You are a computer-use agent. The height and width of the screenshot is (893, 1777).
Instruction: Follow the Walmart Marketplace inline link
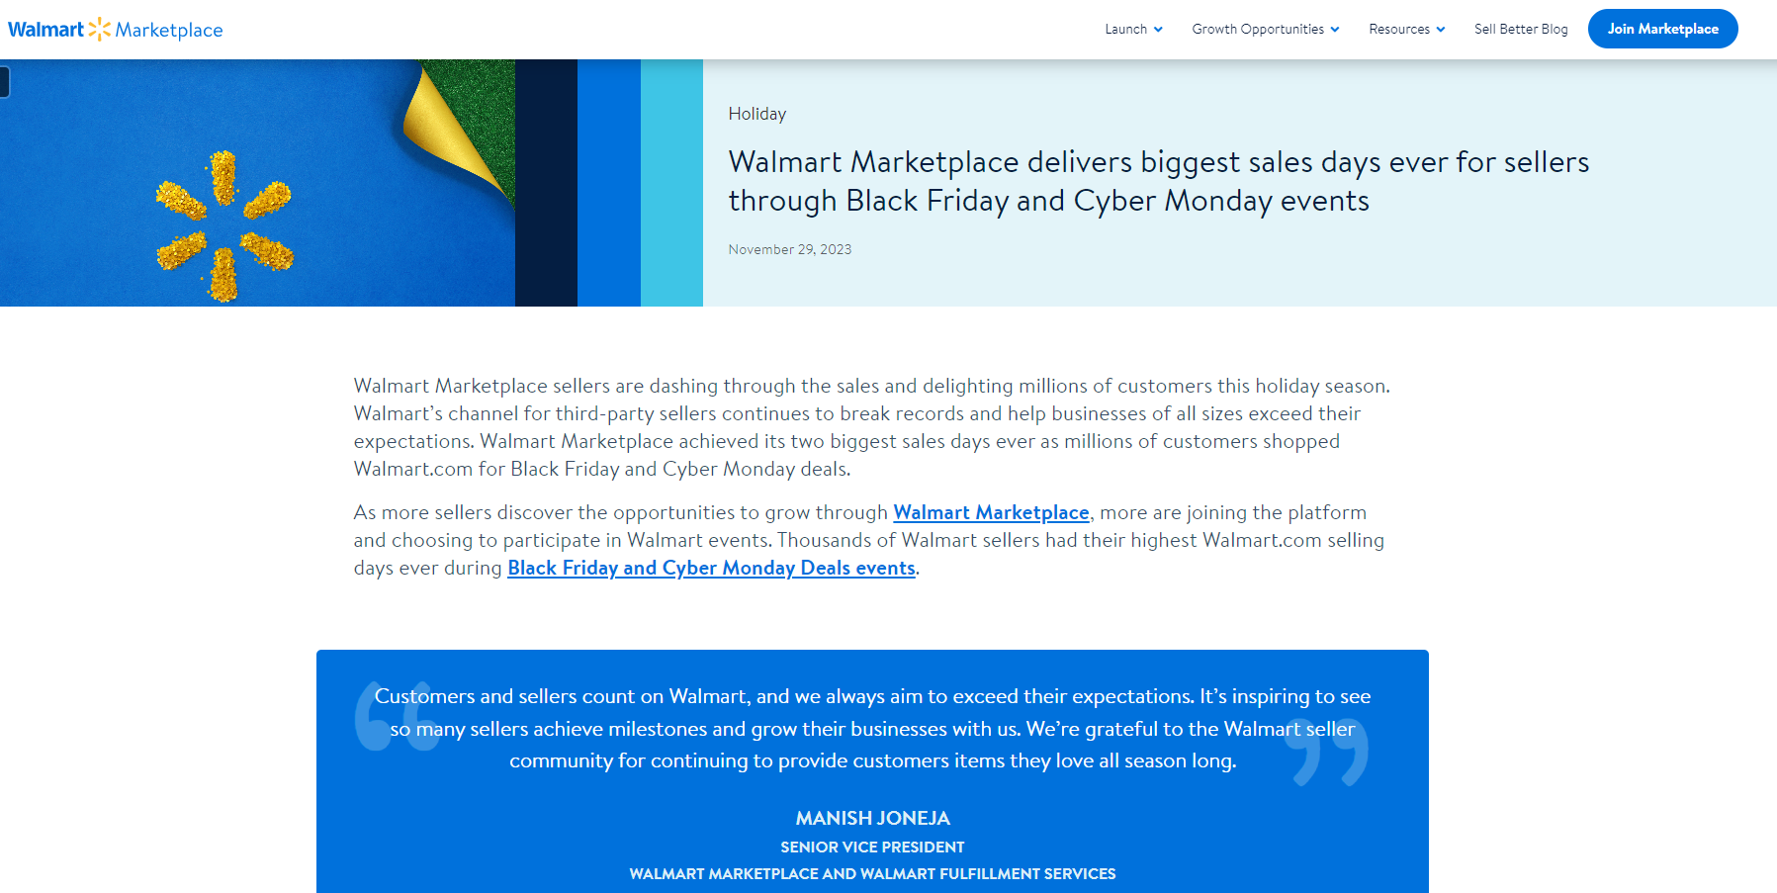pos(991,512)
